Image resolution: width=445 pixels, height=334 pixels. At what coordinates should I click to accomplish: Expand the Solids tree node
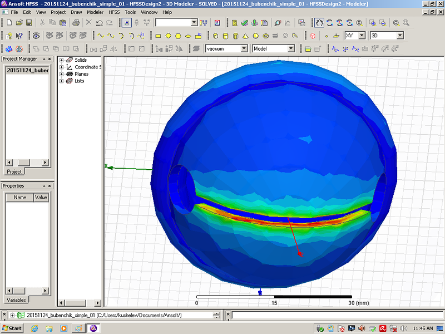pos(61,60)
